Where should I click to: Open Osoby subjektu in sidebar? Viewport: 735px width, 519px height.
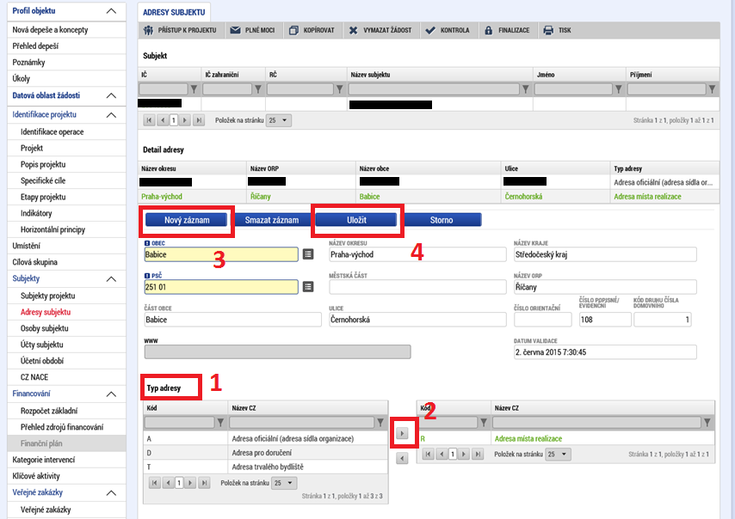[66, 328]
